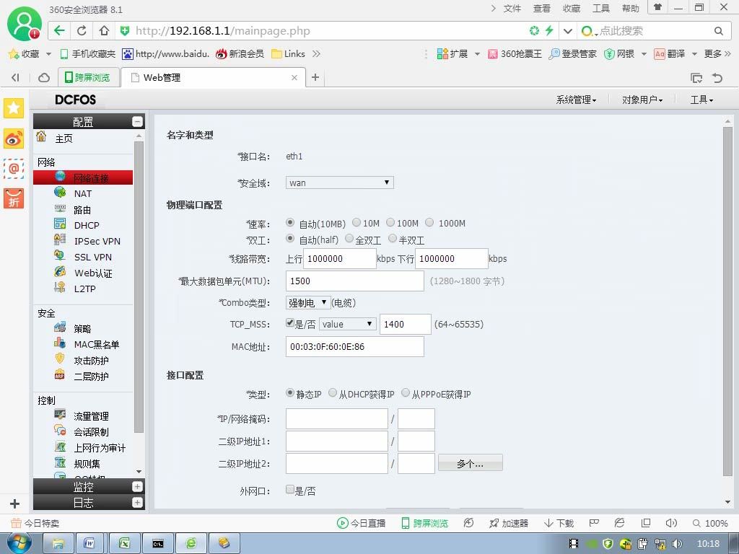Select 从PPPoE获得IP radio button
The image size is (739, 554).
tap(406, 393)
